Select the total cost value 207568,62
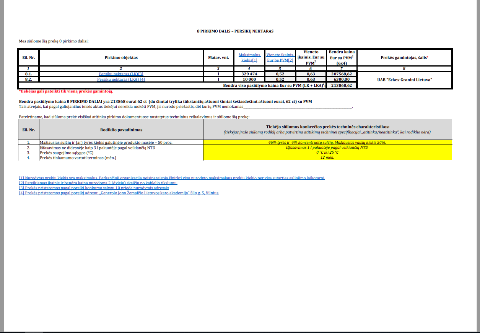This screenshot has width=480, height=333. 341,74
